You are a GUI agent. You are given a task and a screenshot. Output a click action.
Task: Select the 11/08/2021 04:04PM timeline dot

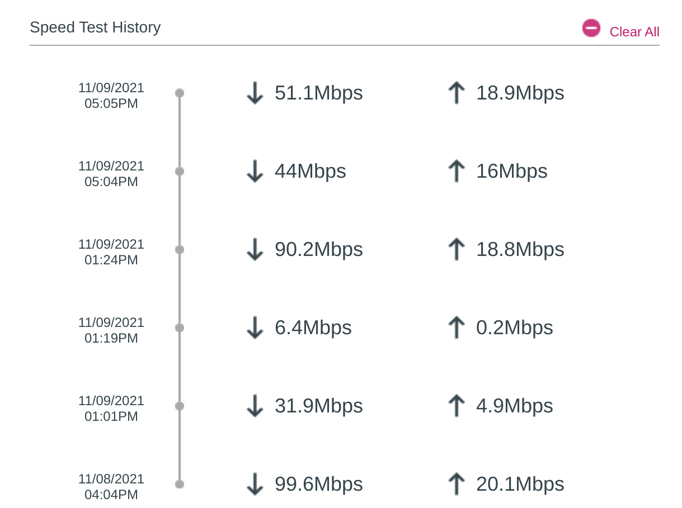pos(180,484)
